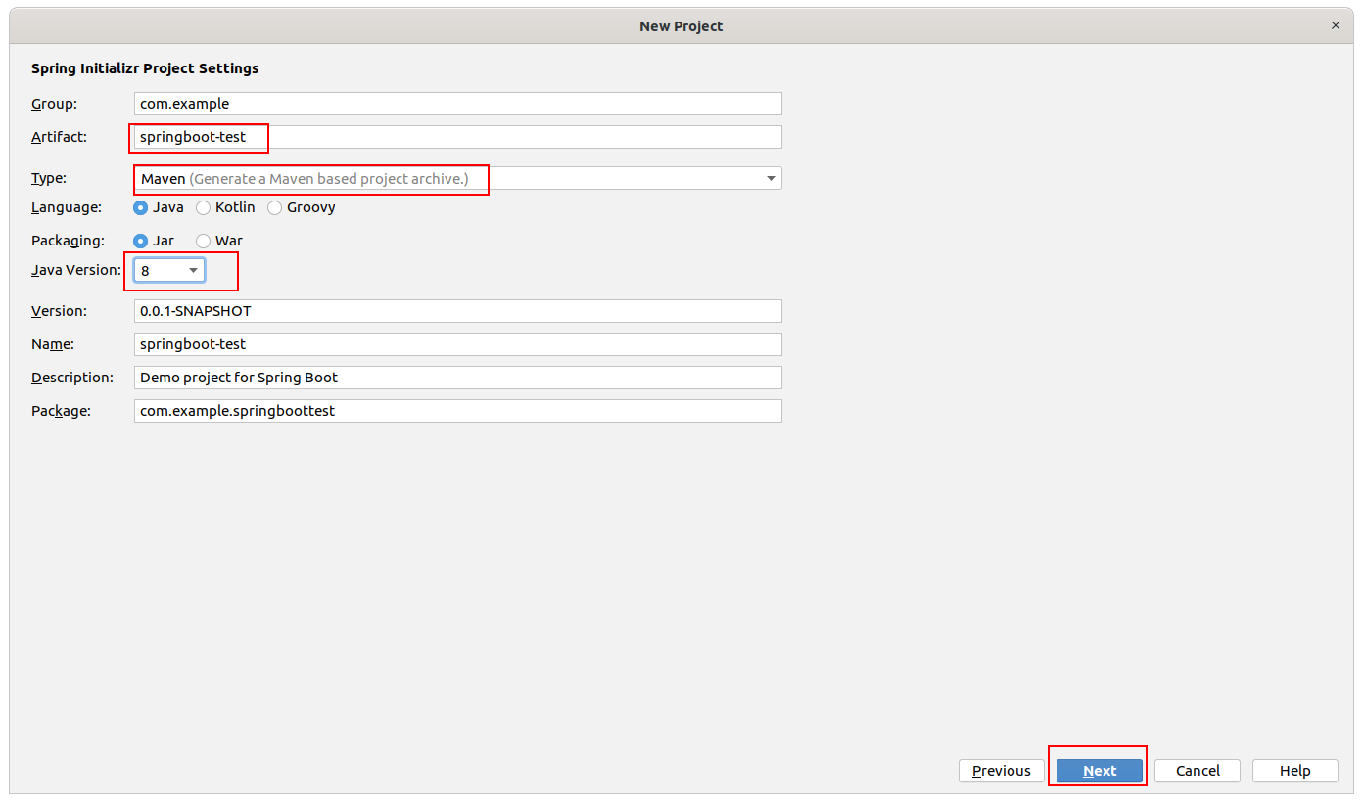This screenshot has height=803, width=1363.
Task: Click the Java Version label
Action: coord(76,270)
